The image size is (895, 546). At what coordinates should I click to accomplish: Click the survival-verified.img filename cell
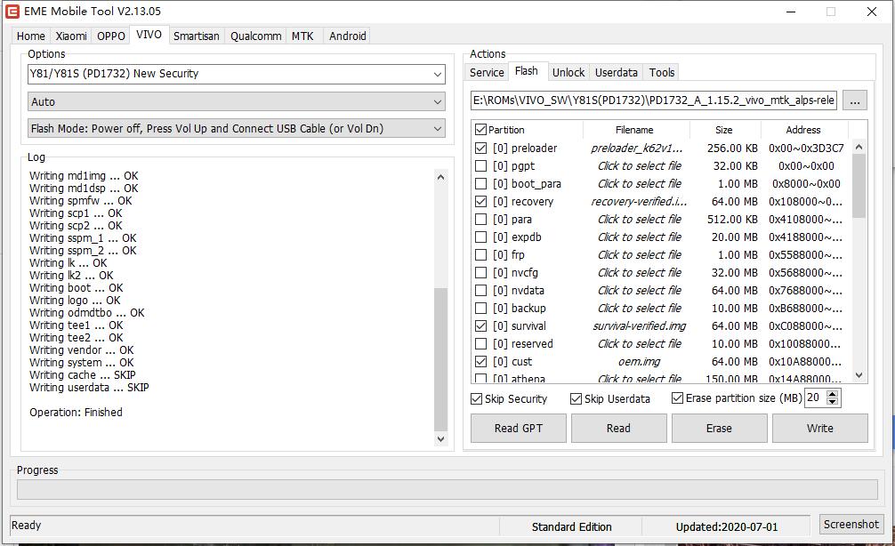(640, 325)
